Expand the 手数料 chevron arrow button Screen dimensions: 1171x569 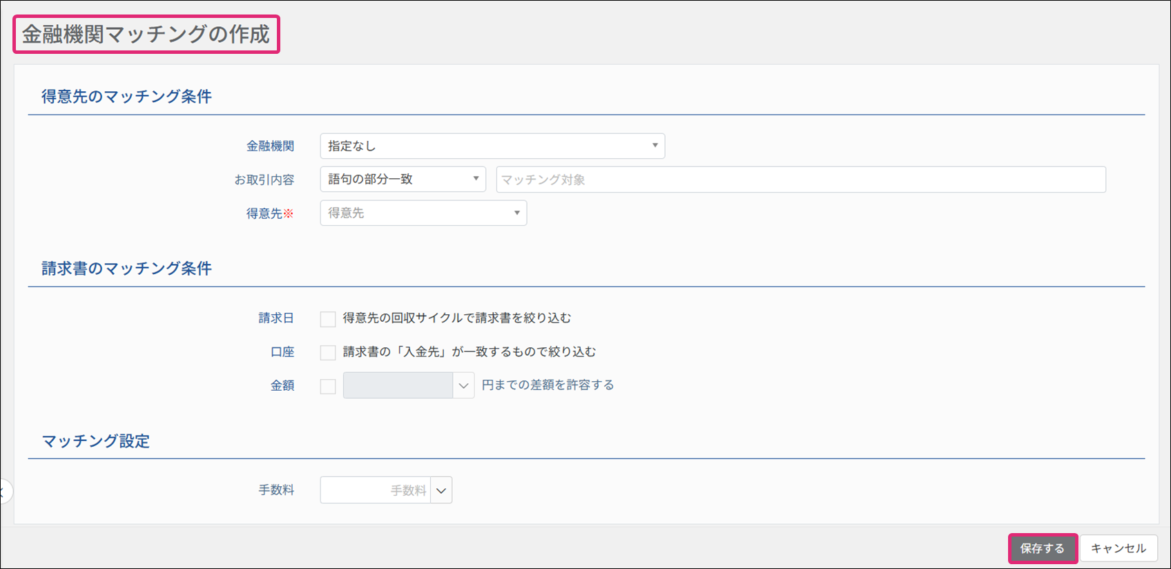point(441,490)
